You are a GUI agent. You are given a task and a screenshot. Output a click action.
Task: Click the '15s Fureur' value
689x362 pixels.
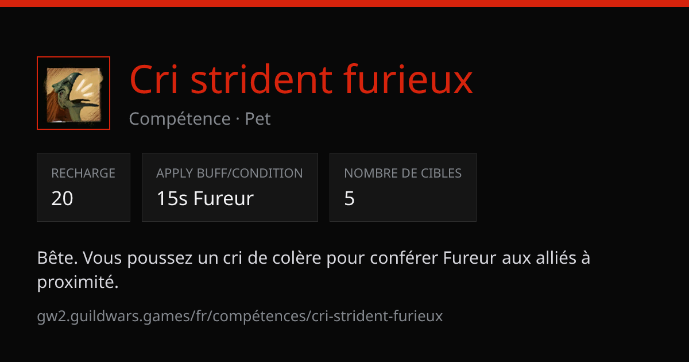205,199
